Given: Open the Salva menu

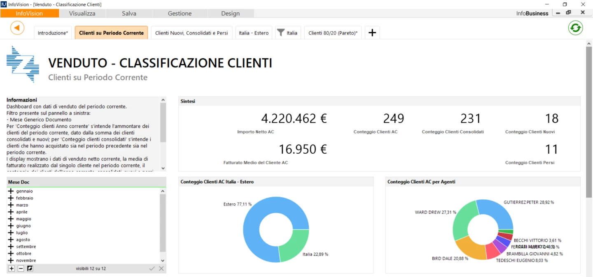Looking at the screenshot, I should tap(129, 13).
